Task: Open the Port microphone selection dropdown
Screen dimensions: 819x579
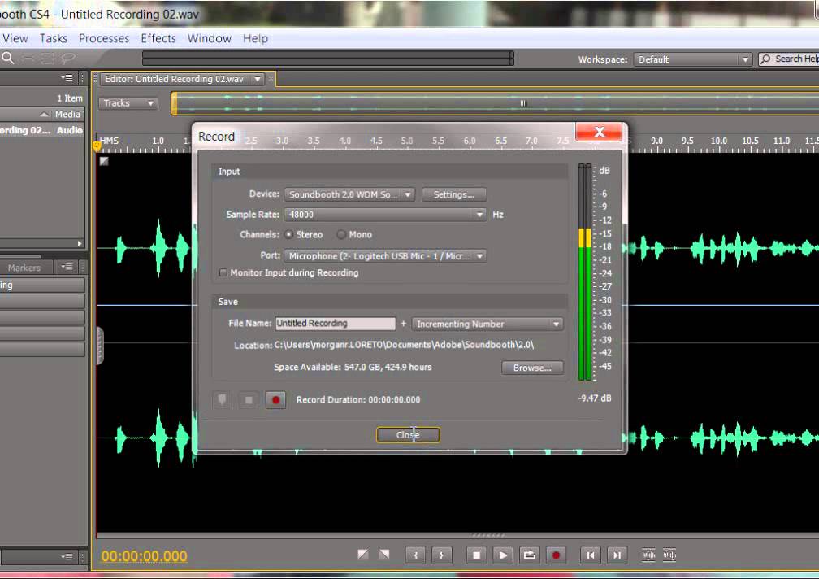Action: point(479,255)
